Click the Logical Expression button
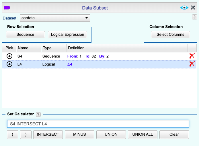The height and width of the screenshot is (146, 199). coord(67,35)
